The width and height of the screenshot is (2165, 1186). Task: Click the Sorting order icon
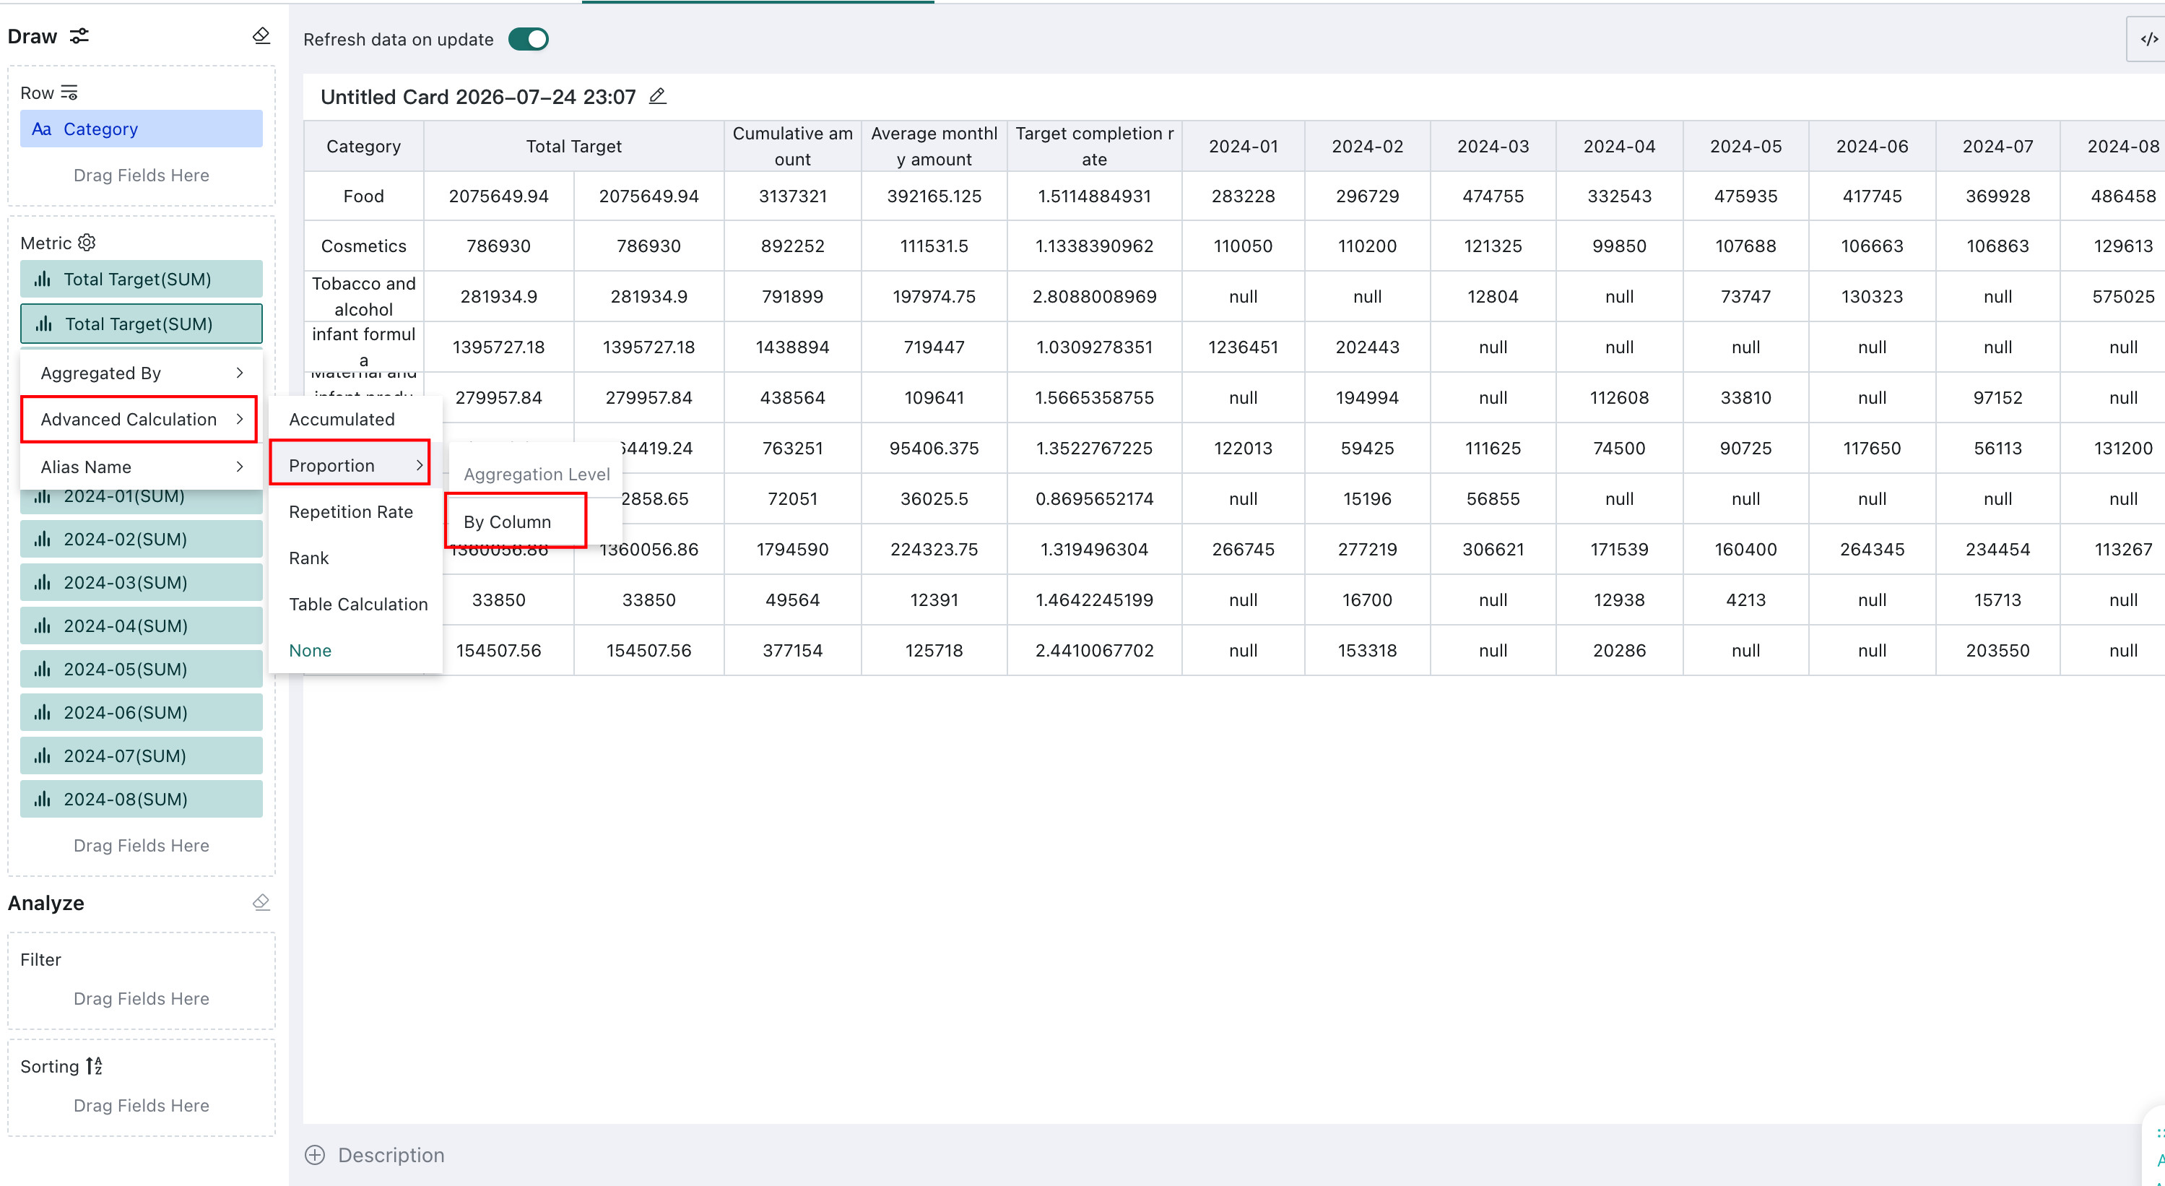click(x=94, y=1066)
